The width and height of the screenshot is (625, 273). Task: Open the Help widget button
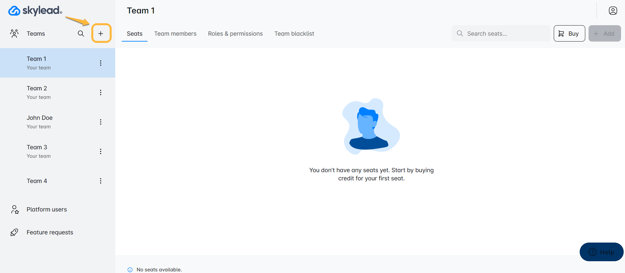pos(601,252)
